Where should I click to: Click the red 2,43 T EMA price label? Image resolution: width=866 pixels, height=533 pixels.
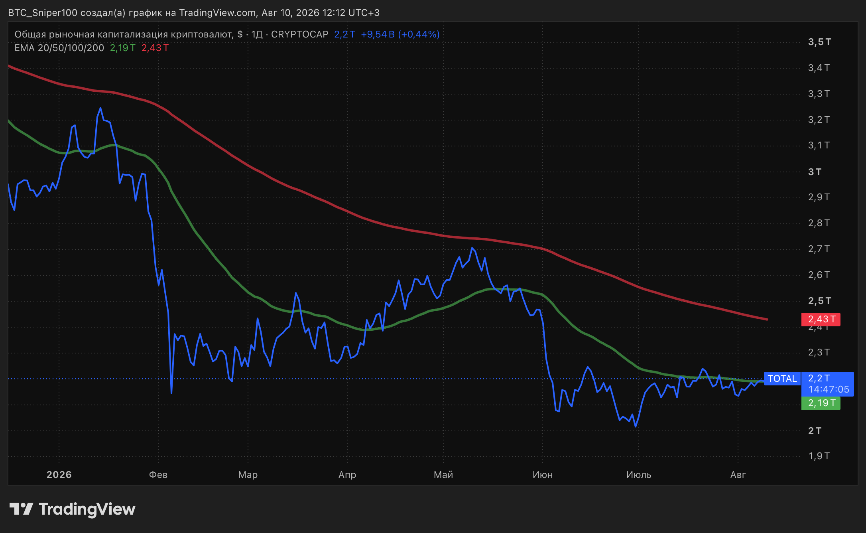point(821,319)
